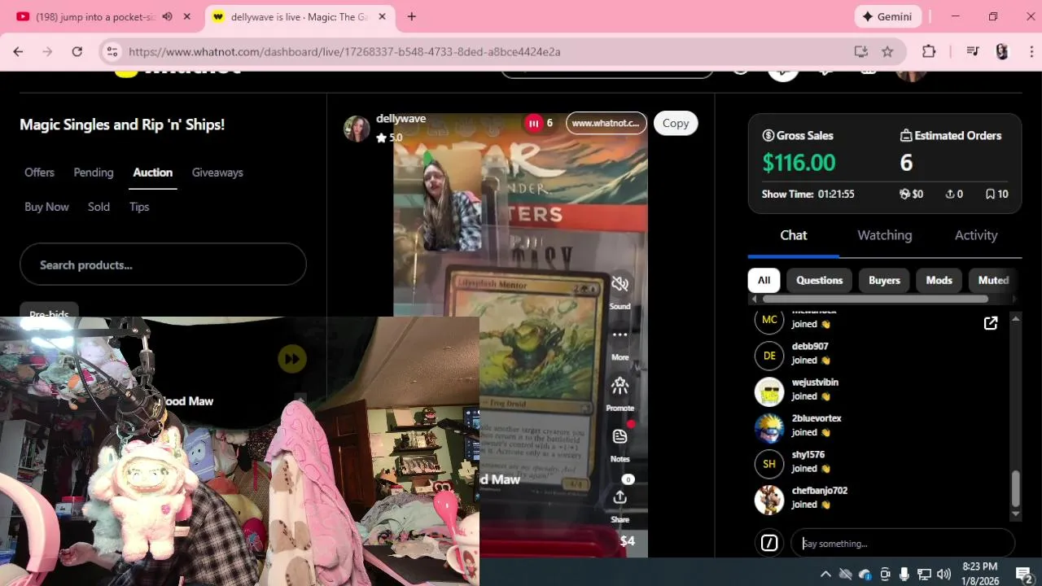Screen dimensions: 1042x586
Task: Bookmark this page with the star
Action: click(887, 51)
